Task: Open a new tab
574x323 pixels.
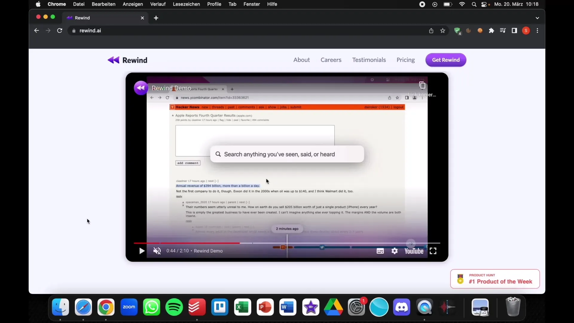Action: pos(156,18)
